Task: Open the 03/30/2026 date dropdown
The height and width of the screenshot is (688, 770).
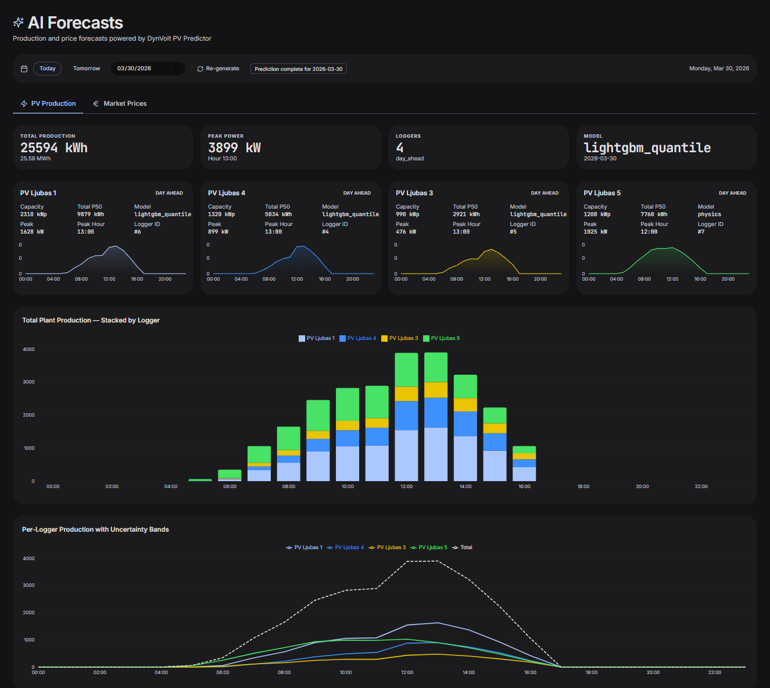Action: pyautogui.click(x=148, y=68)
